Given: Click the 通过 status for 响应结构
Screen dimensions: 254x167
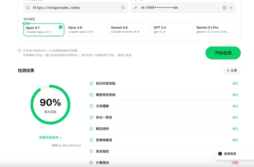Looking at the screenshot, I should pos(235,129).
